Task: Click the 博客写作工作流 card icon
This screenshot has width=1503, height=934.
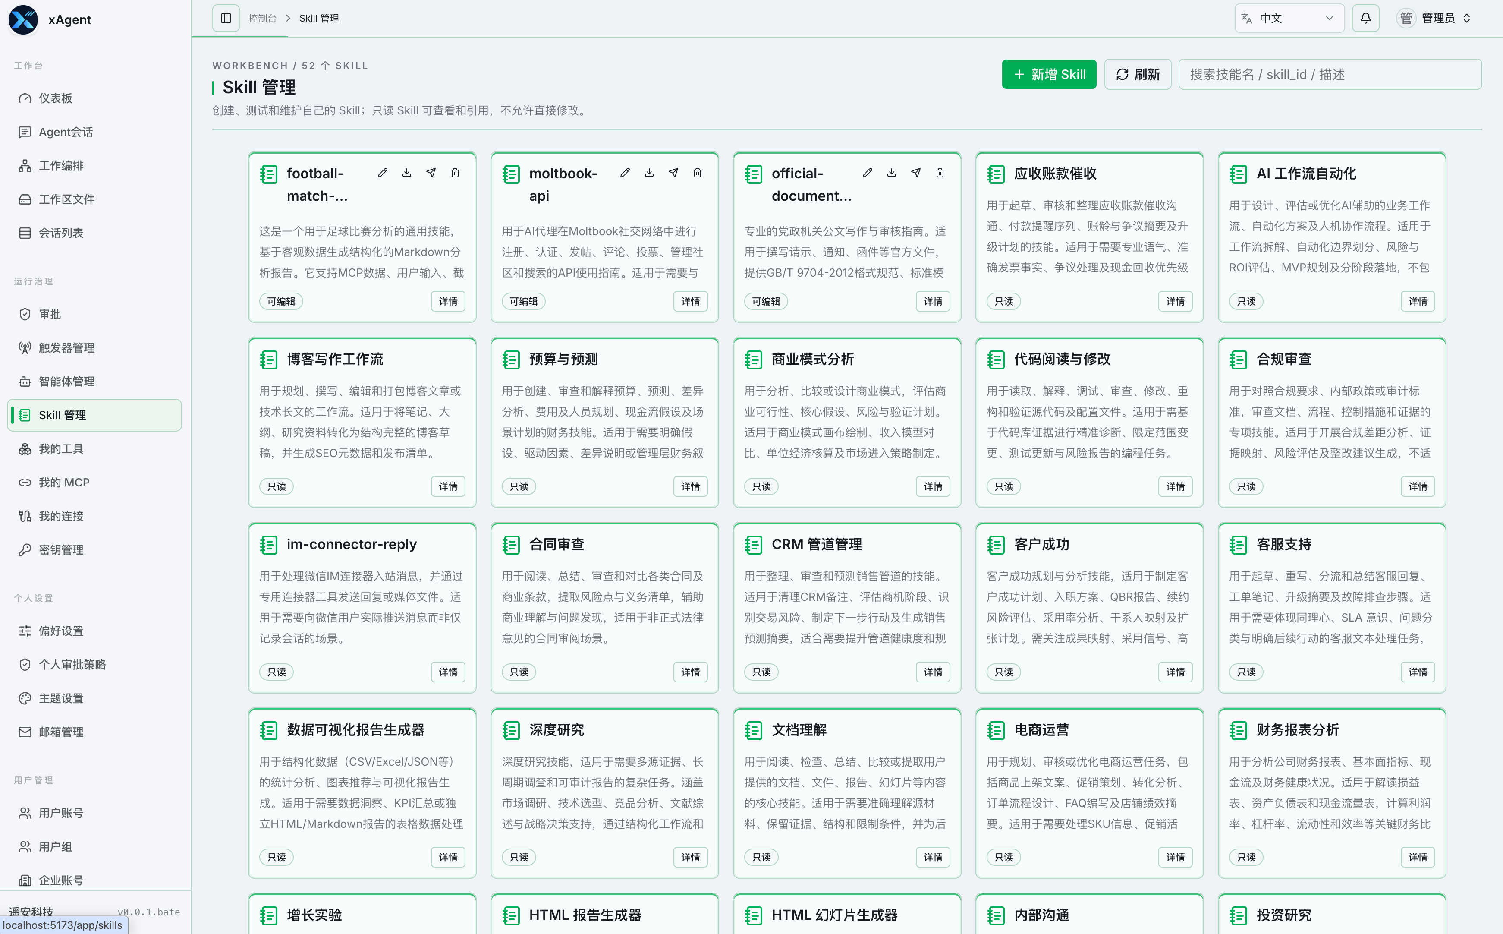Action: coord(268,360)
